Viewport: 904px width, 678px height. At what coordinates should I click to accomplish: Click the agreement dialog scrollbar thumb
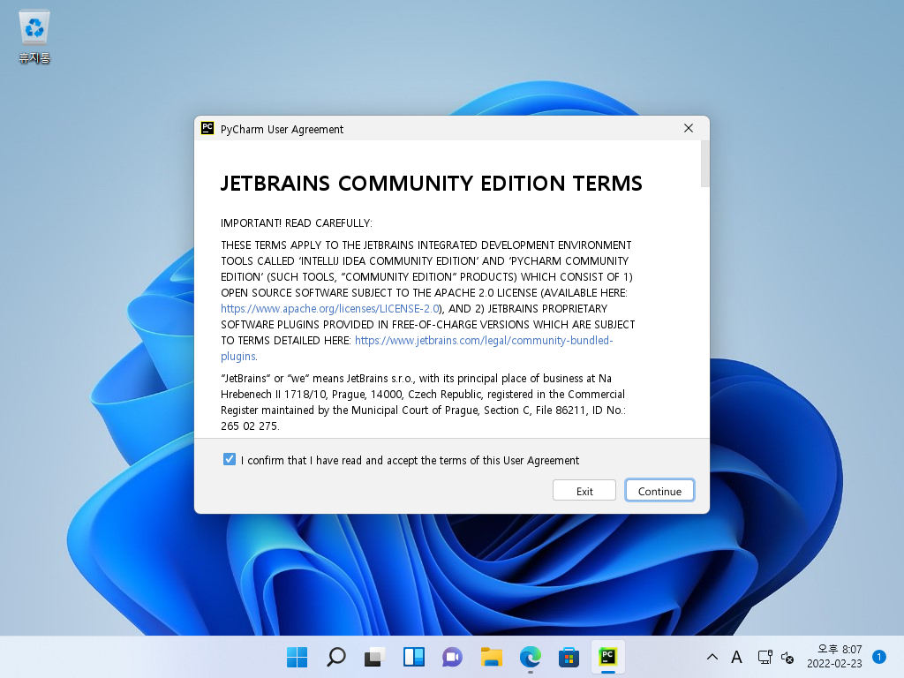click(x=704, y=163)
